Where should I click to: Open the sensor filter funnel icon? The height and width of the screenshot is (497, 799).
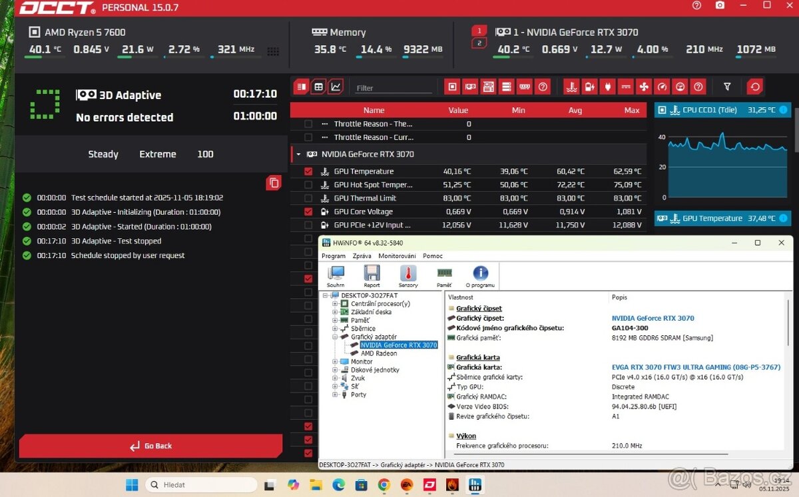click(x=727, y=86)
